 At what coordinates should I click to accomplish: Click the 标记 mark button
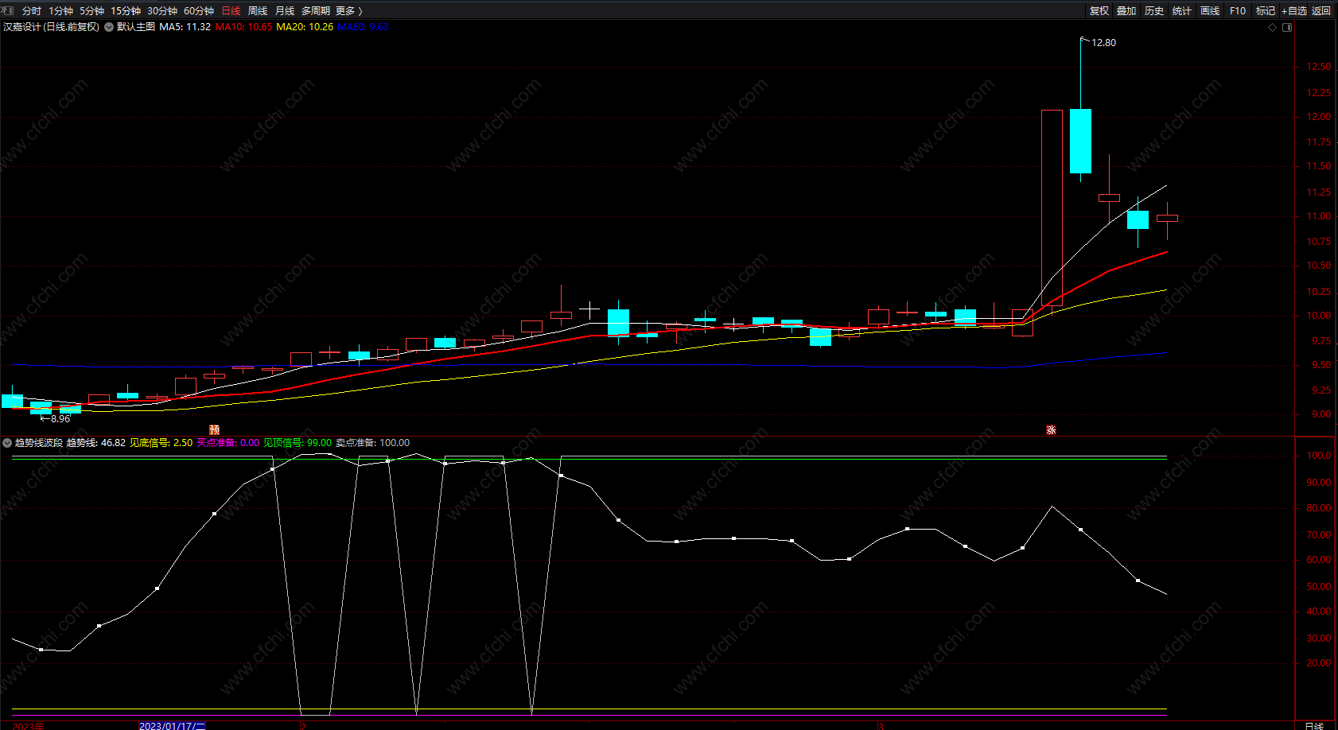click(x=1266, y=11)
